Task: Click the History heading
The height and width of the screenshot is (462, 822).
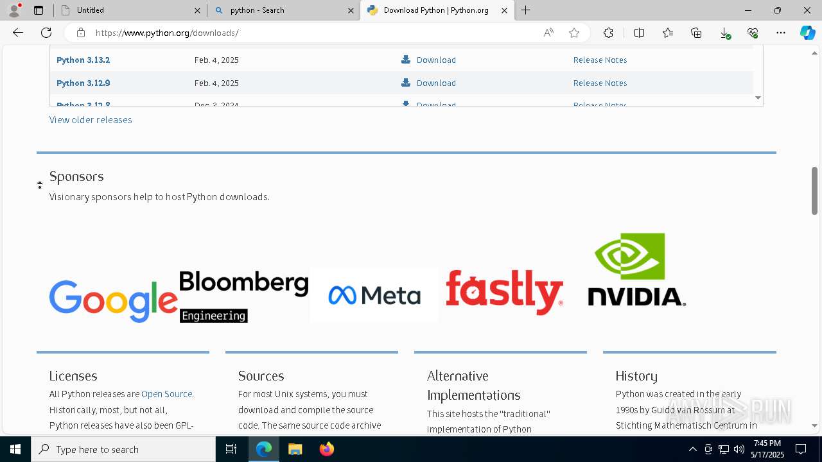Action: click(x=636, y=376)
